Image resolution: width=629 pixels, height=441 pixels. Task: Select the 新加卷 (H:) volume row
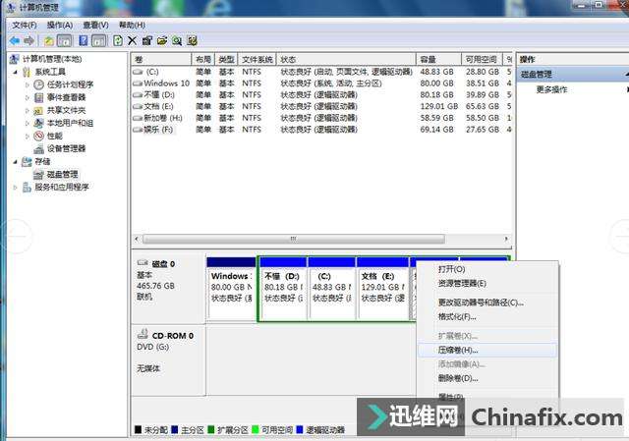click(x=322, y=118)
